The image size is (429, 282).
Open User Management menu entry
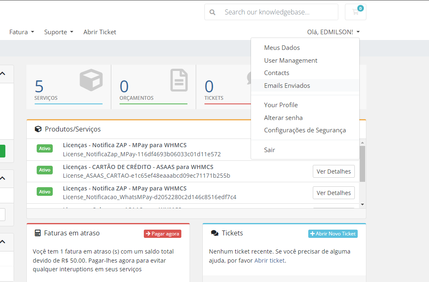tap(291, 61)
